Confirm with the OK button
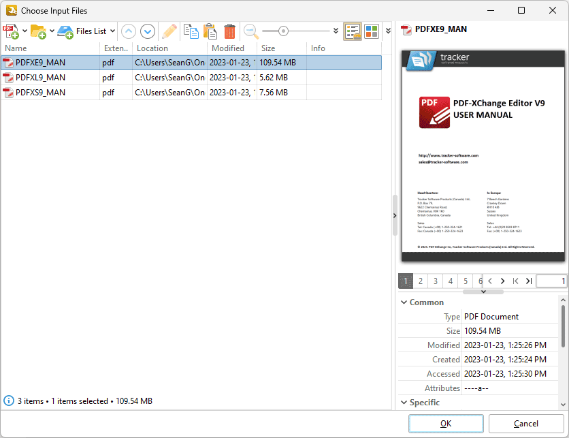 click(446, 424)
